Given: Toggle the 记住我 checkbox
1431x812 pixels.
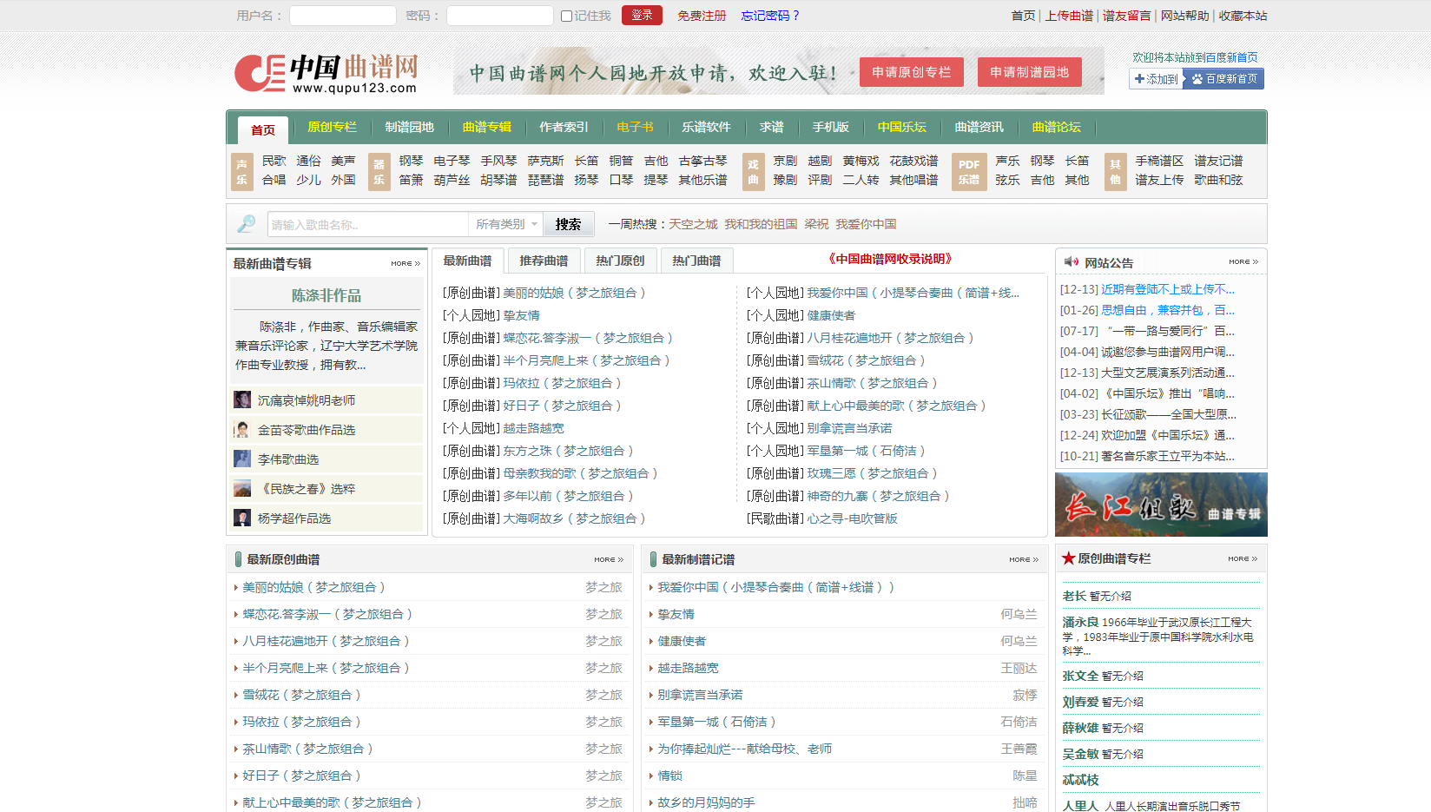Looking at the screenshot, I should (x=566, y=16).
